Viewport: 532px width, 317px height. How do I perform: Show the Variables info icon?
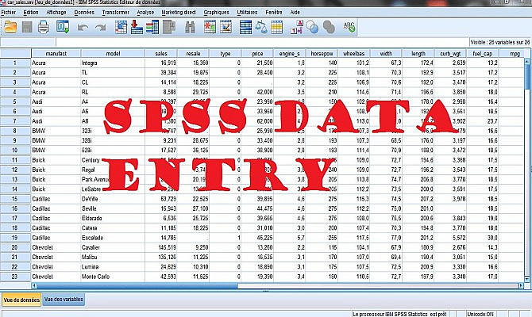(x=152, y=27)
